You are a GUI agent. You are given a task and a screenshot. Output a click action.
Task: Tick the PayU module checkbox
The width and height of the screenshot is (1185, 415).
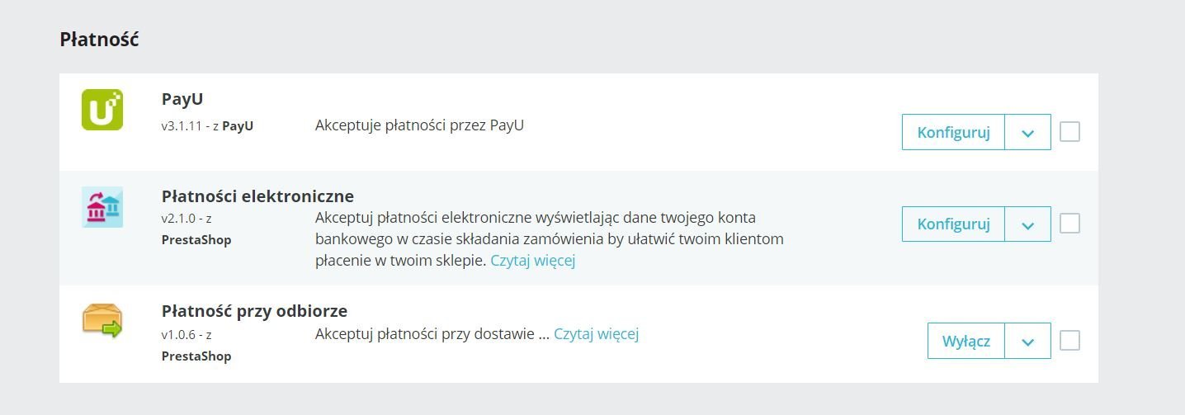1069,132
